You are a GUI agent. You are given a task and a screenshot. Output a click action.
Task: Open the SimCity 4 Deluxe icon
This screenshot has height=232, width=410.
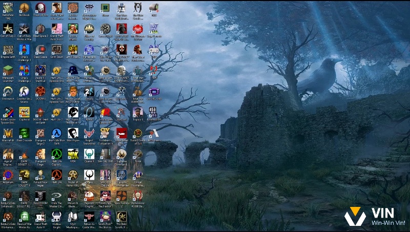pyautogui.click(x=105, y=175)
